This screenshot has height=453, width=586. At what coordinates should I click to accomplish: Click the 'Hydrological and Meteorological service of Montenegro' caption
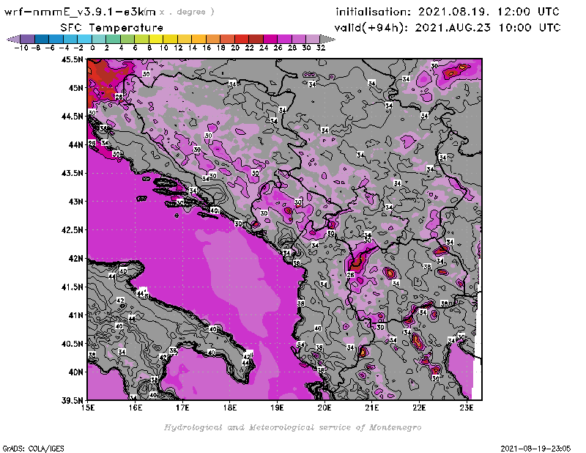(292, 427)
